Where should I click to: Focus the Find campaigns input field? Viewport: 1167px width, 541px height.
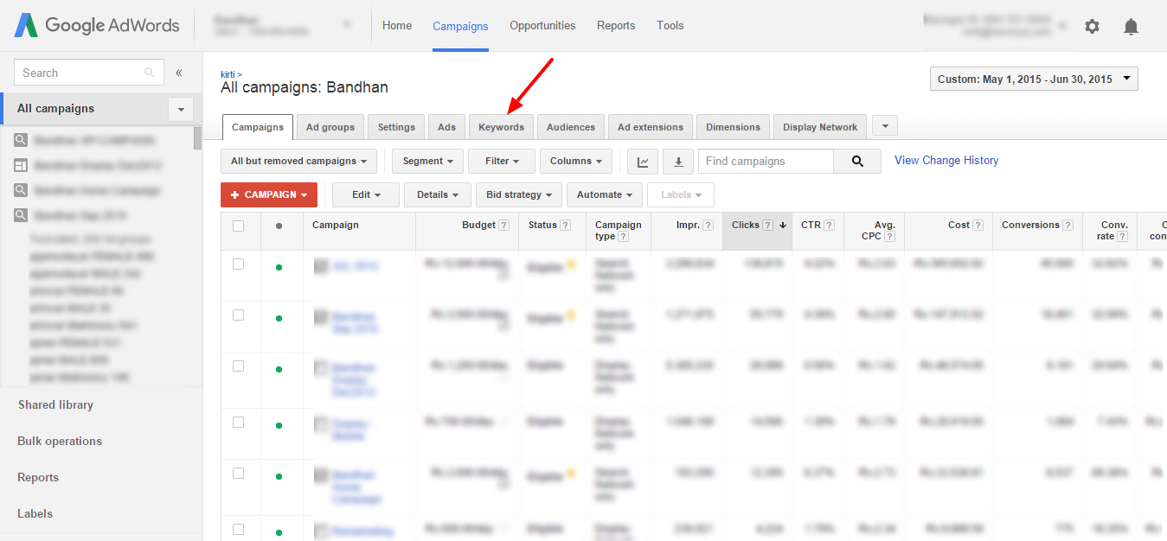pos(766,161)
